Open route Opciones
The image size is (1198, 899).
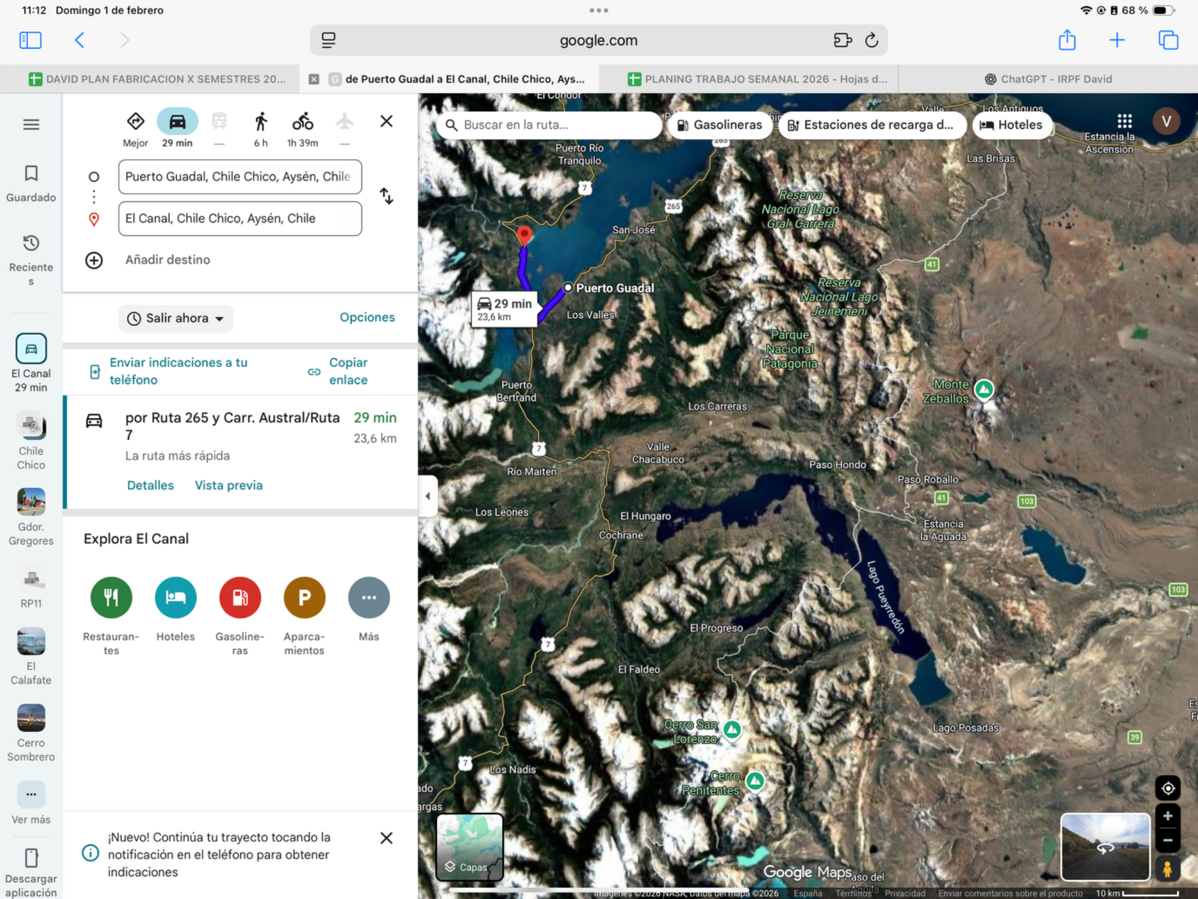367,317
